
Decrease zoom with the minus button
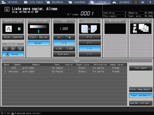pyautogui.click(x=59, y=37)
